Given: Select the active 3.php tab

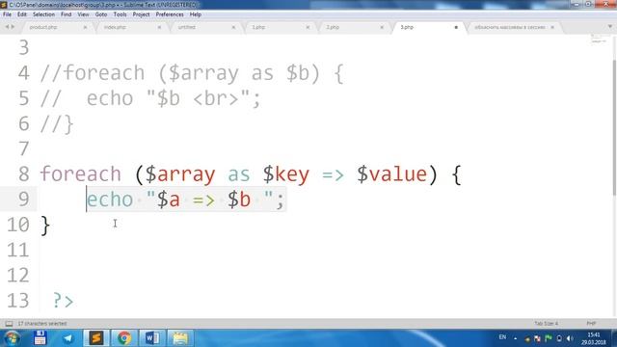Looking at the screenshot, I should pyautogui.click(x=407, y=28).
